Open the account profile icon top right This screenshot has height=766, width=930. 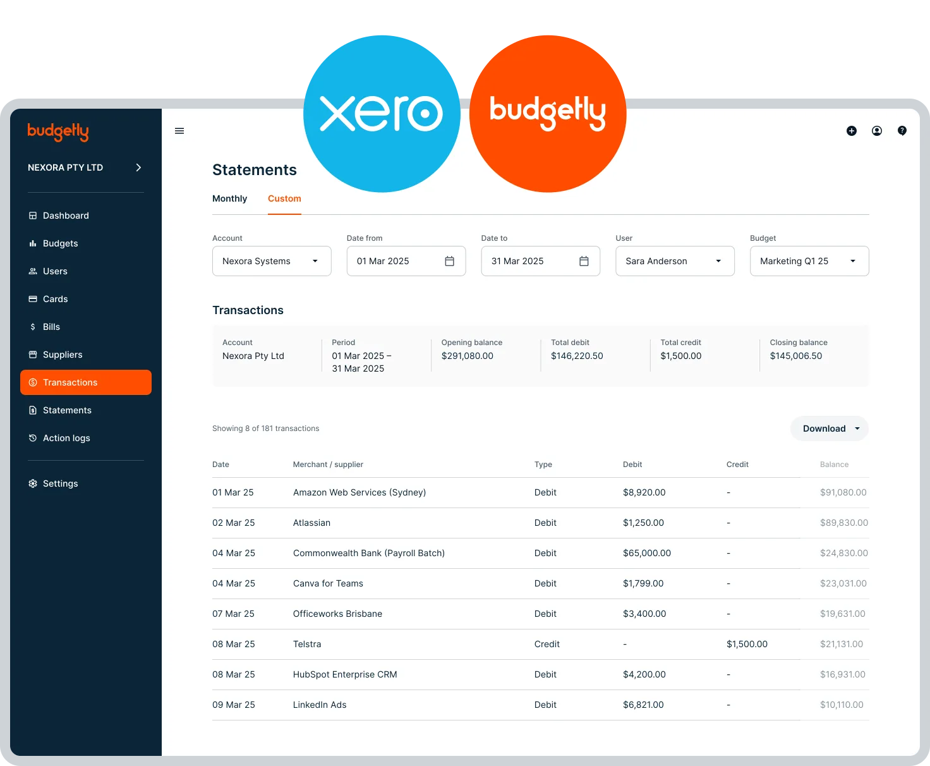pos(877,131)
